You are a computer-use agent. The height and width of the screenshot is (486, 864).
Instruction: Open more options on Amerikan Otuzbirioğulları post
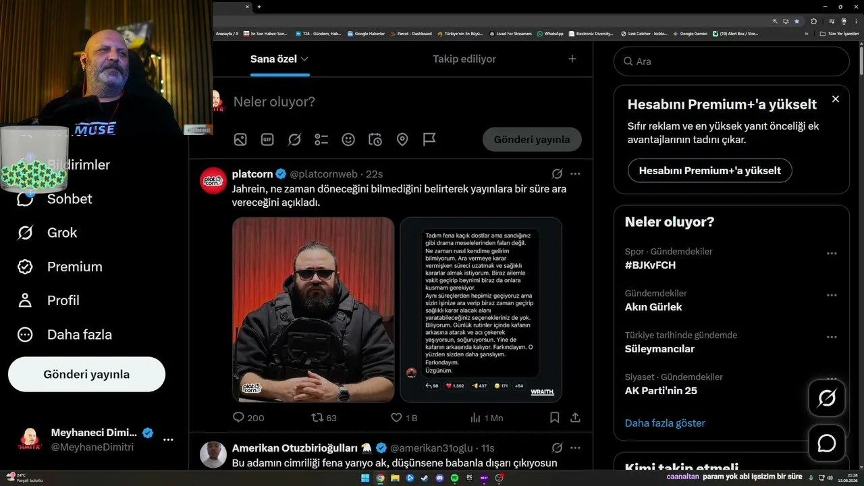point(575,448)
